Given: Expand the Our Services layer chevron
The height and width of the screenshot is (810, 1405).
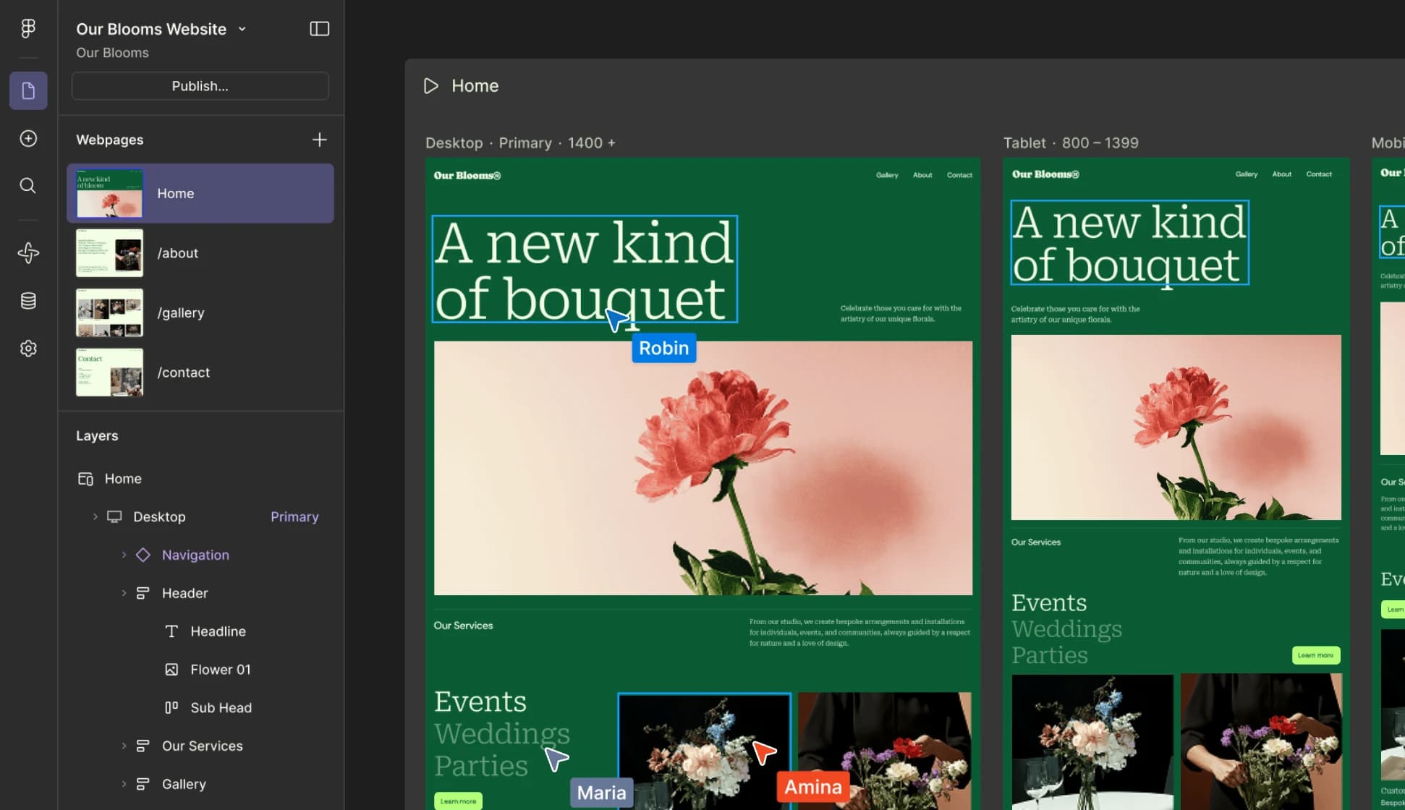Looking at the screenshot, I should click(124, 746).
